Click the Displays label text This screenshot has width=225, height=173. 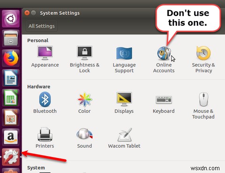(x=124, y=111)
